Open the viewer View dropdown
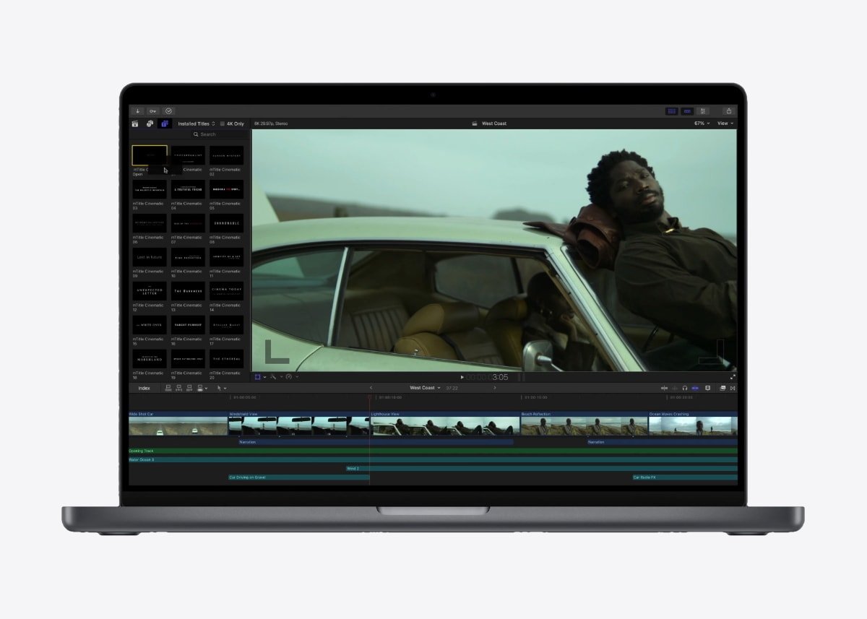 (x=725, y=124)
